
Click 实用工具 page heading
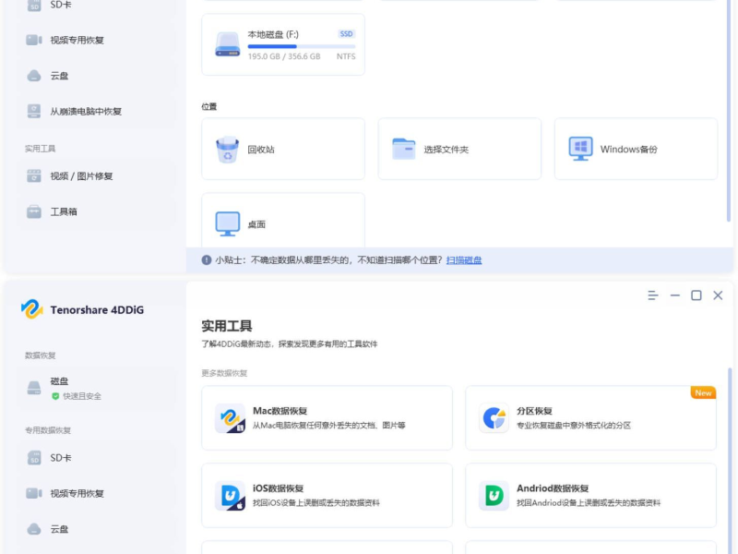point(227,326)
